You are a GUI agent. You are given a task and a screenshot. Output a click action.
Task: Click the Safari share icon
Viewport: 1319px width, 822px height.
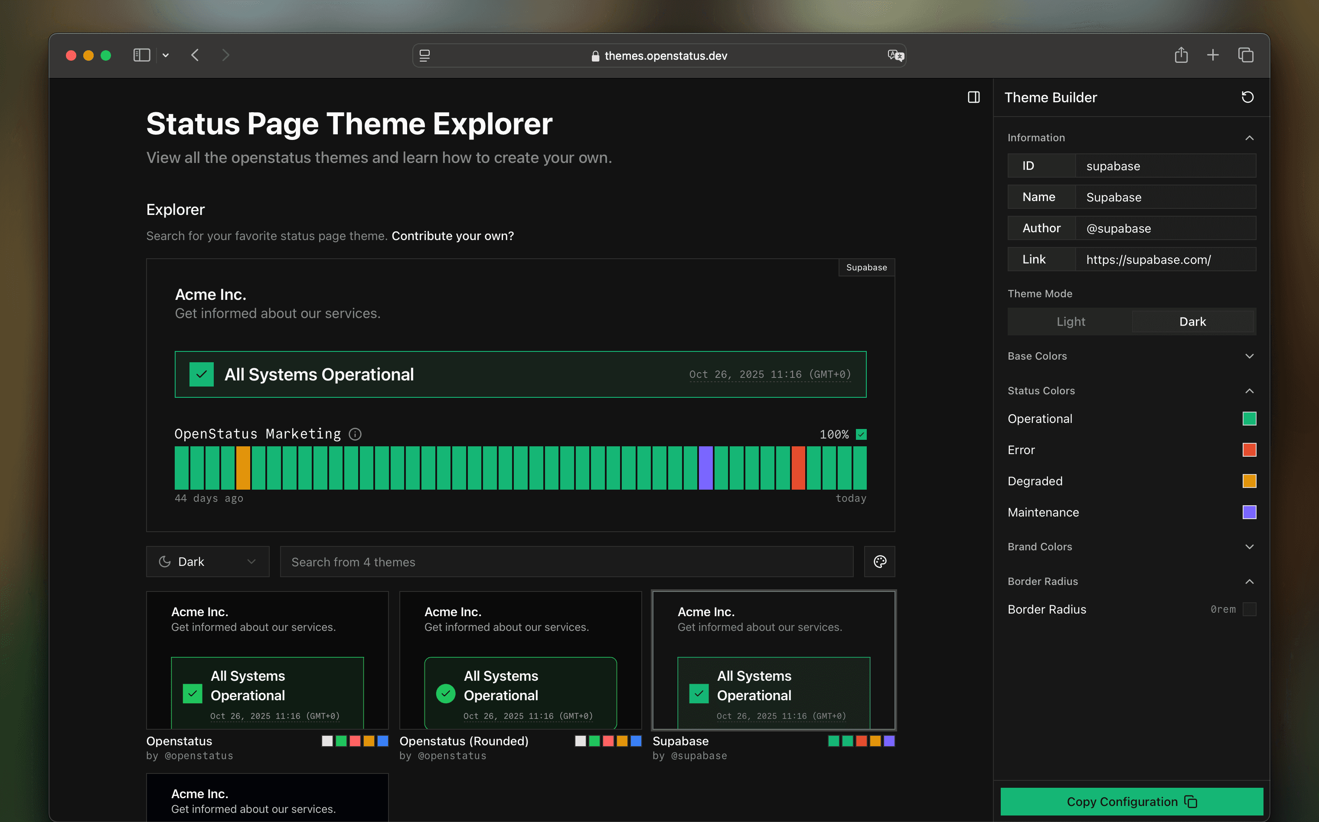point(1181,55)
